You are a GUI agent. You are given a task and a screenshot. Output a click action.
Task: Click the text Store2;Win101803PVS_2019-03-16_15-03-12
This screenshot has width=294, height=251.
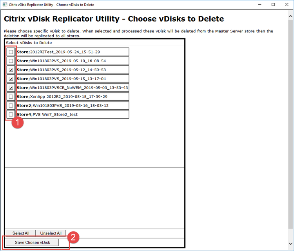(62, 105)
